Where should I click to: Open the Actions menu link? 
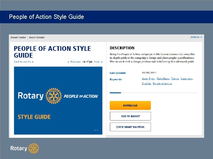point(196,37)
